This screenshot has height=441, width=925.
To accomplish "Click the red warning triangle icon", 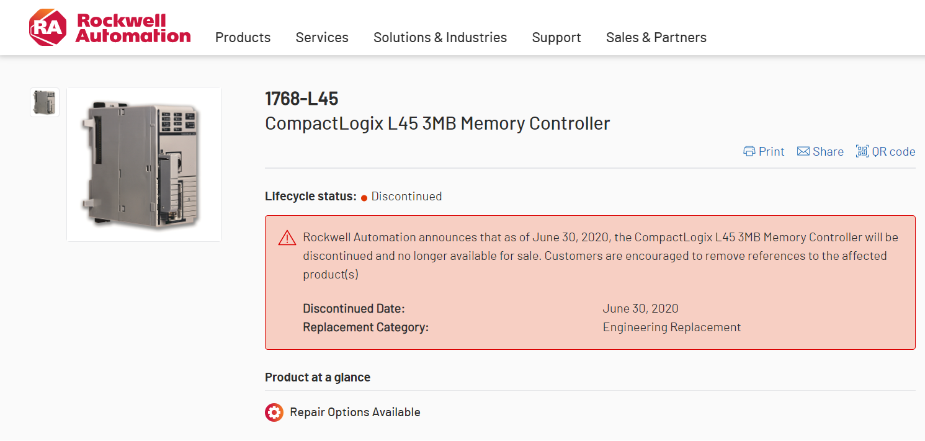I will pyautogui.click(x=287, y=238).
